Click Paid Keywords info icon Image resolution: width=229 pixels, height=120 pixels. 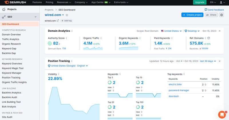[172, 38]
